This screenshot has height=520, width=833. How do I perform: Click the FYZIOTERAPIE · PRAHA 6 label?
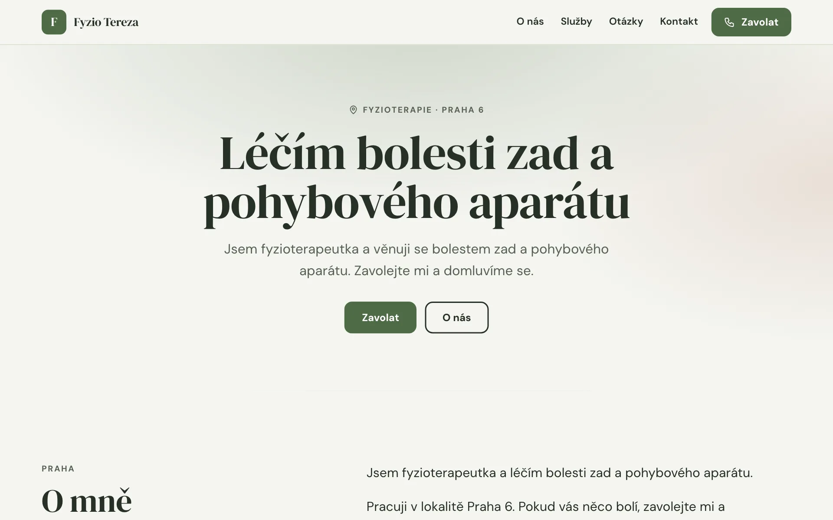click(x=423, y=110)
